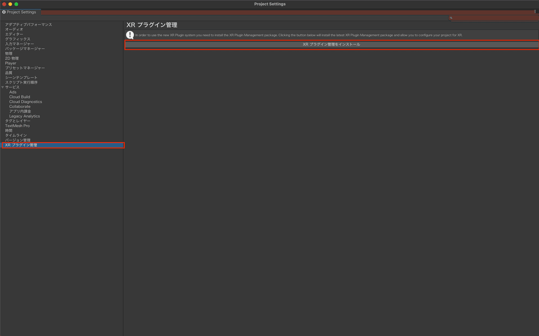Select the サービス category label
This screenshot has width=539, height=336.
coord(12,87)
